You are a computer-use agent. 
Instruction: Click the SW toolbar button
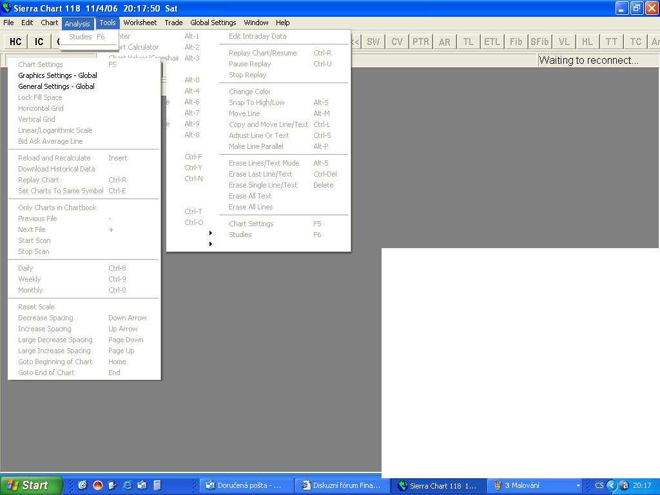pyautogui.click(x=373, y=42)
